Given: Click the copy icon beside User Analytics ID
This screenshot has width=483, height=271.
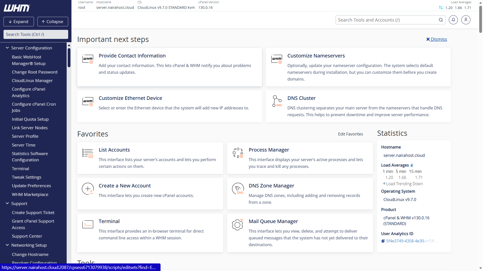Looking at the screenshot, I should coord(383,241).
